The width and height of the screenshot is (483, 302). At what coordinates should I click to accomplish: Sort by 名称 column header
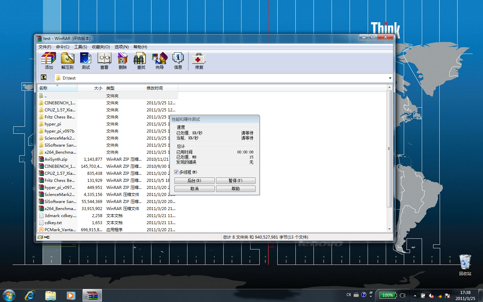tap(57, 88)
